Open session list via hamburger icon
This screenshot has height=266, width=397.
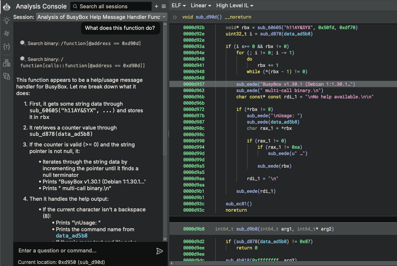pyautogui.click(x=163, y=6)
